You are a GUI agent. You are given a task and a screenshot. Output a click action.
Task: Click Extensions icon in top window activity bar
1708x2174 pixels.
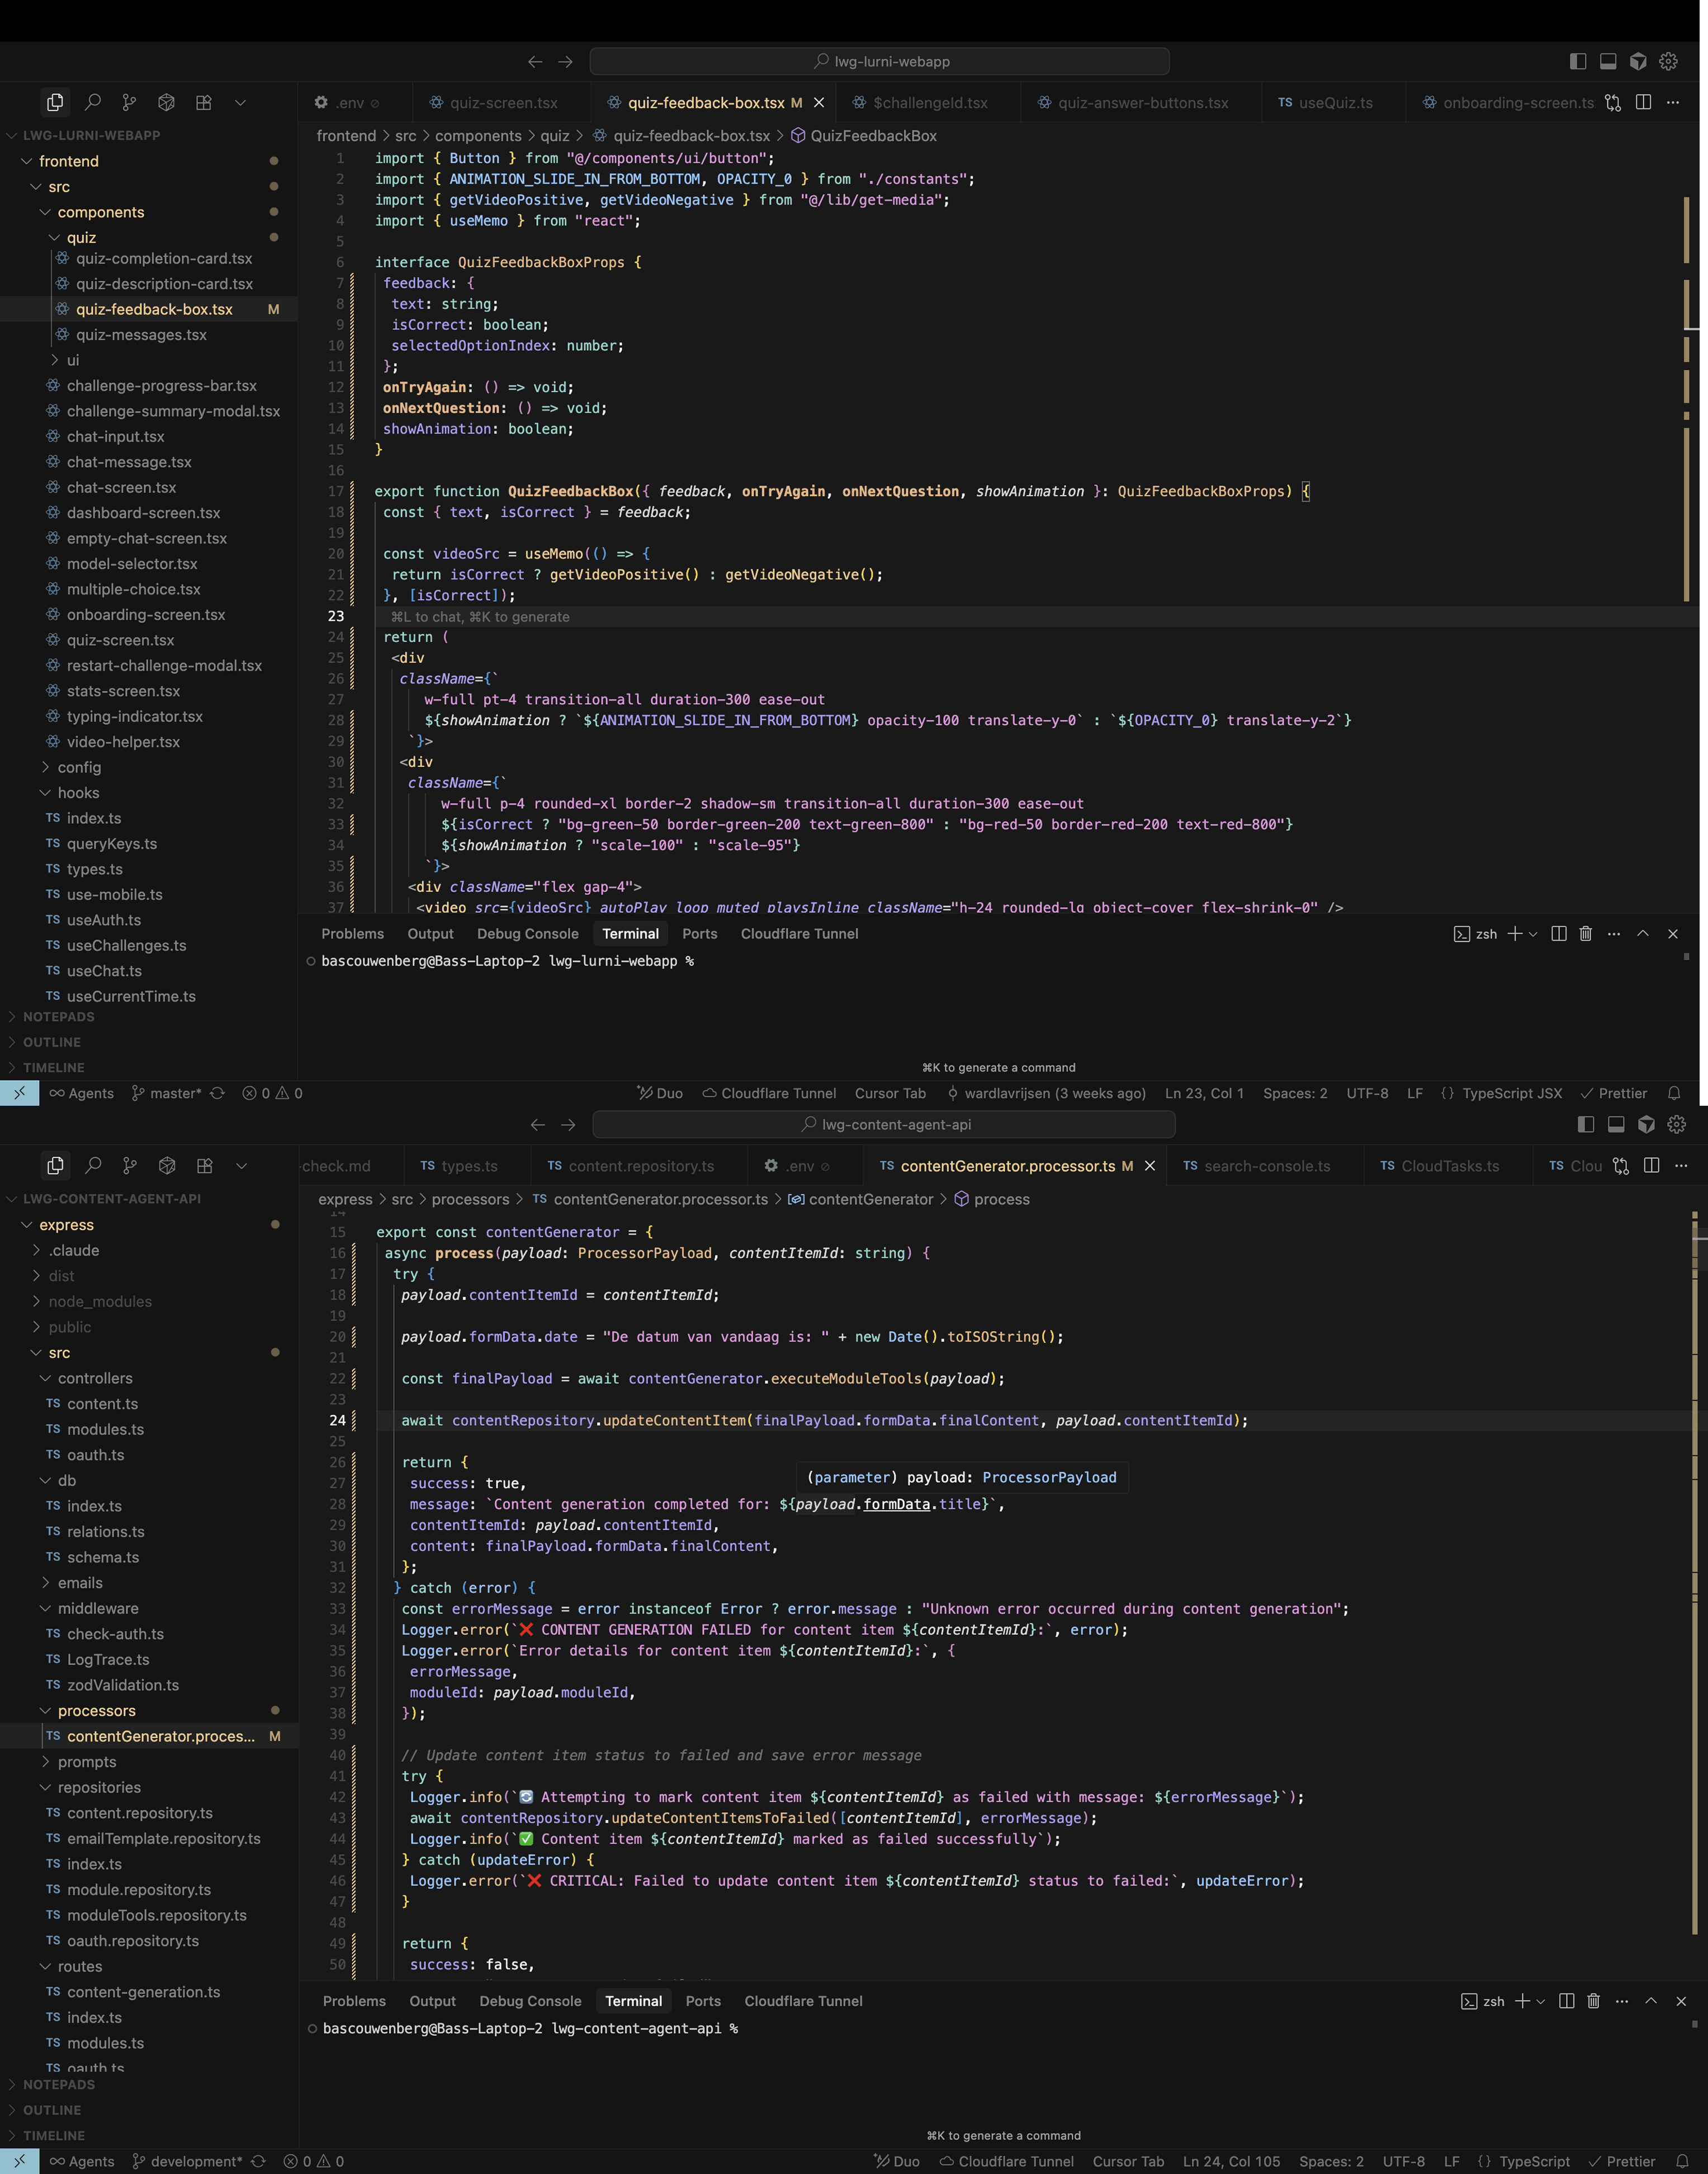(204, 102)
